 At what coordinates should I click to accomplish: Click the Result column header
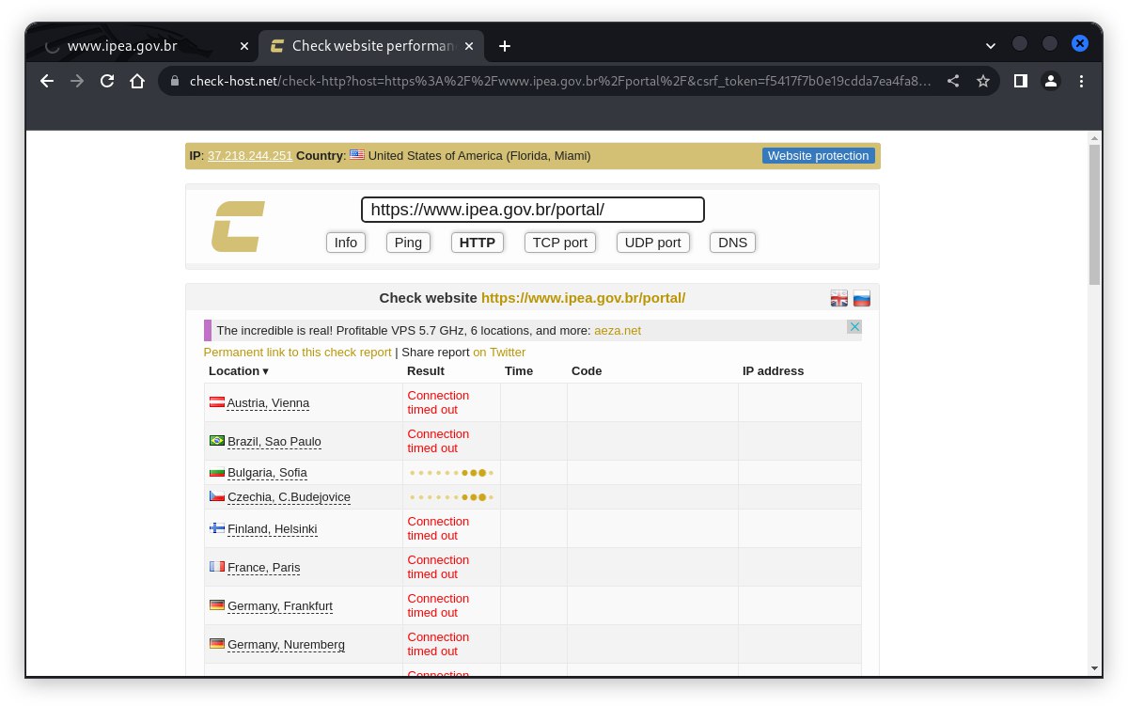pyautogui.click(x=426, y=371)
